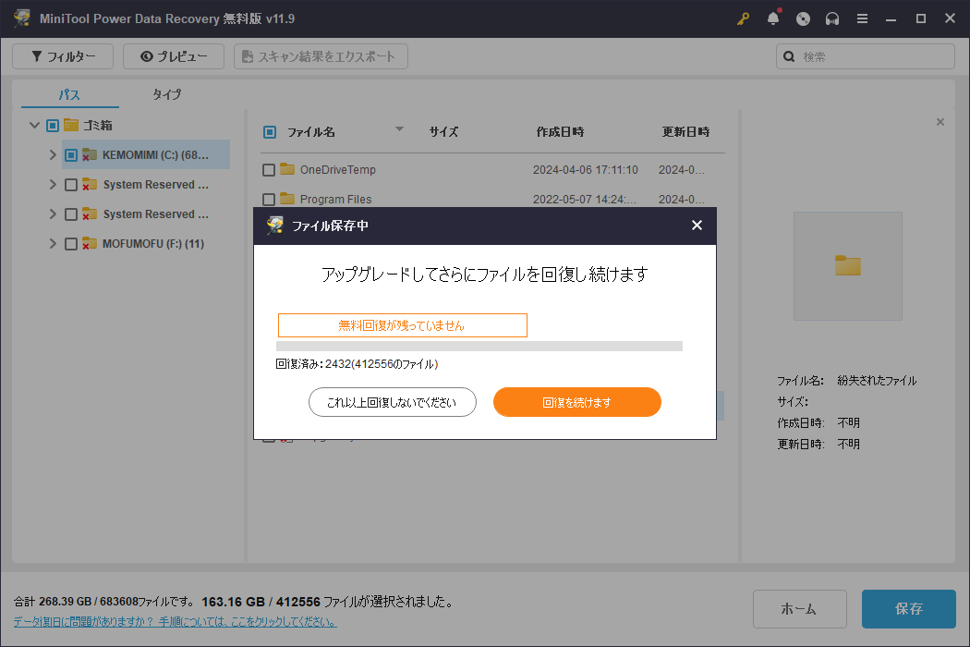Open the headset support icon
Image resolution: width=970 pixels, height=647 pixels.
click(x=832, y=18)
